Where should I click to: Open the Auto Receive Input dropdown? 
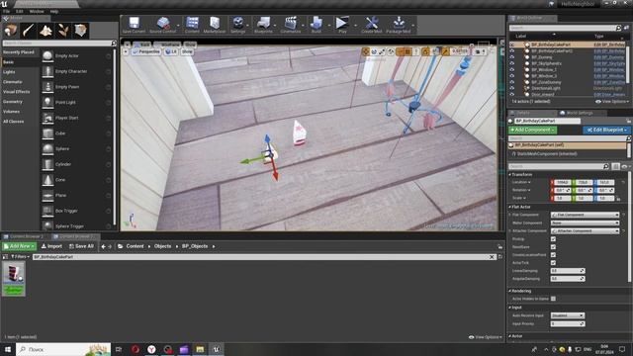[568, 315]
